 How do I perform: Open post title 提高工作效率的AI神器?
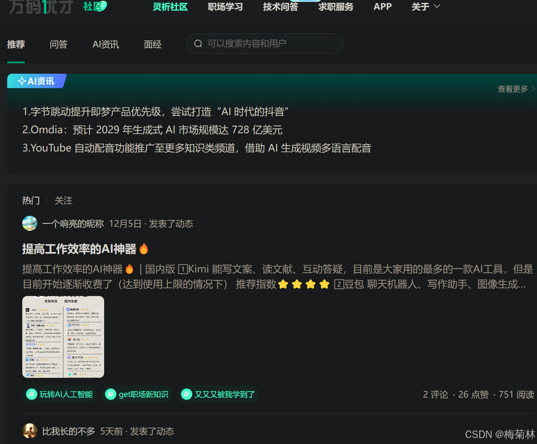[x=79, y=249]
